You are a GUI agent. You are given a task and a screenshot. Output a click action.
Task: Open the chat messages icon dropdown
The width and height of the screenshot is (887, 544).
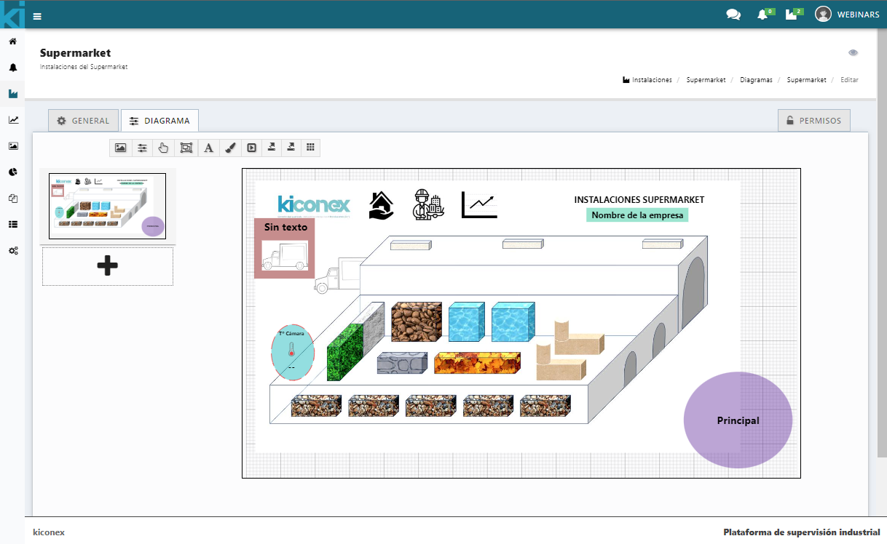[733, 15]
